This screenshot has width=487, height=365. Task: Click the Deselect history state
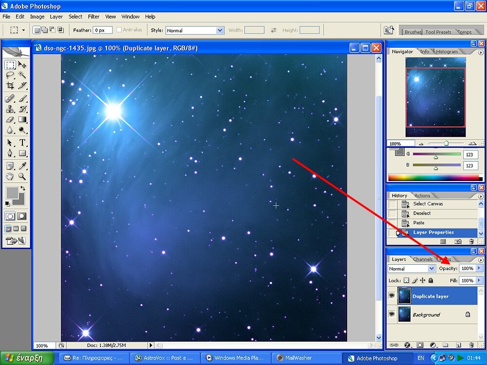pos(422,213)
